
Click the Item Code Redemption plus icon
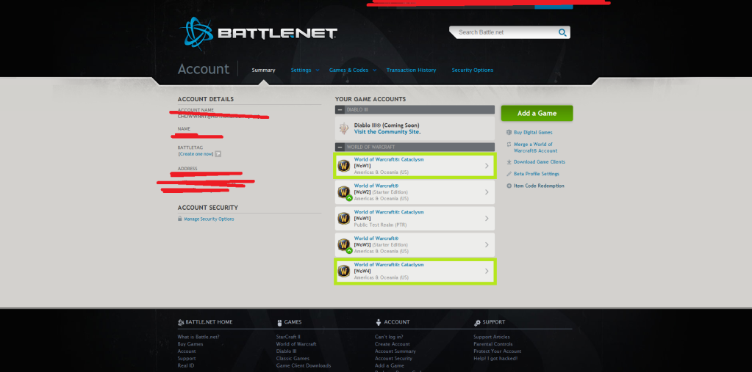coord(509,186)
